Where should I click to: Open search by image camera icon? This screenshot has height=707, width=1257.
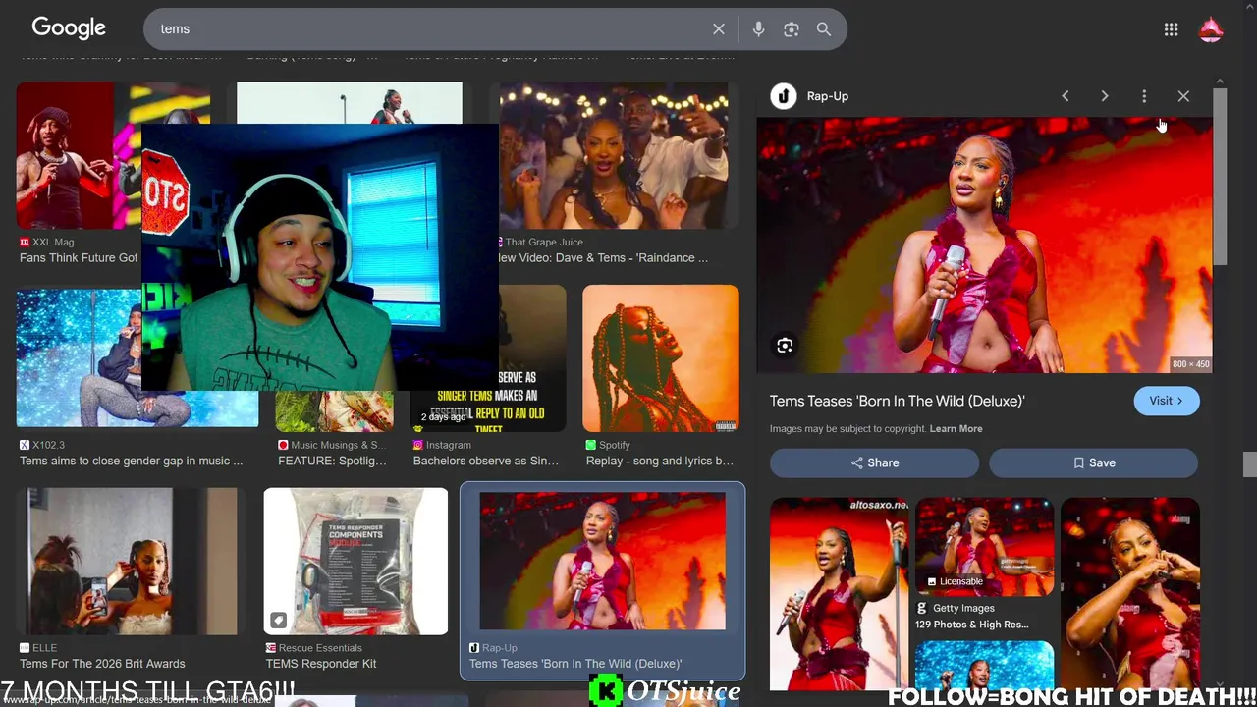point(792,29)
